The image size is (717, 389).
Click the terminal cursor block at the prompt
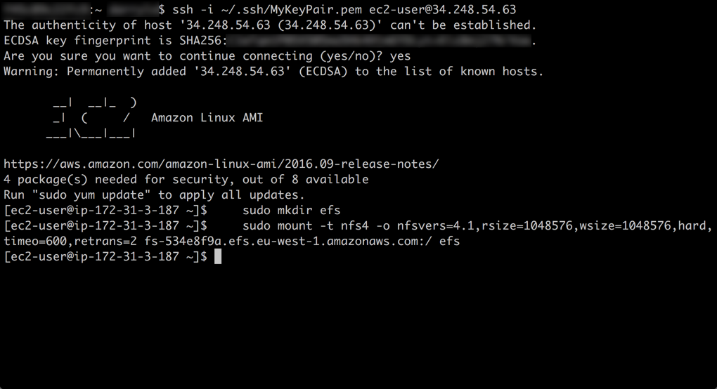tap(218, 257)
